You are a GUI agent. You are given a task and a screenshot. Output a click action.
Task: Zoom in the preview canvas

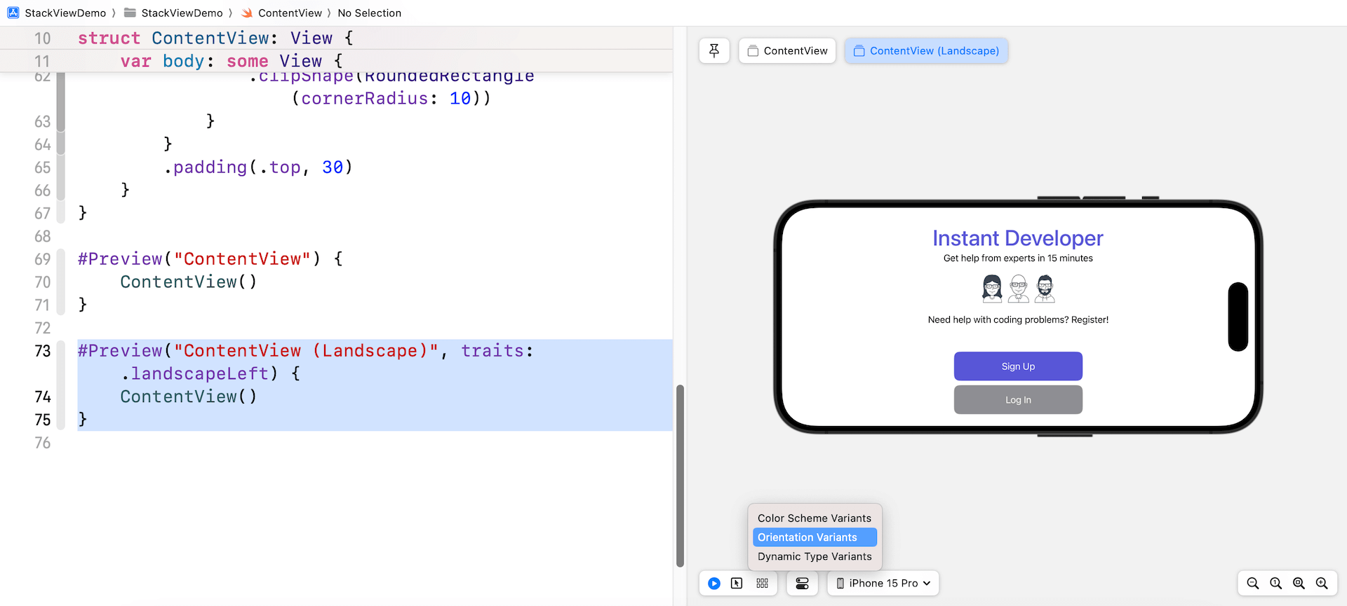(x=1322, y=583)
